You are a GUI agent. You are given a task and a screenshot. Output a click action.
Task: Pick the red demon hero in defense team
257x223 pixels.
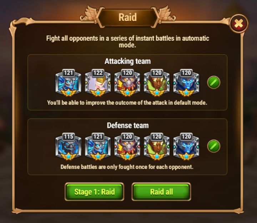pyautogui.click(x=127, y=147)
